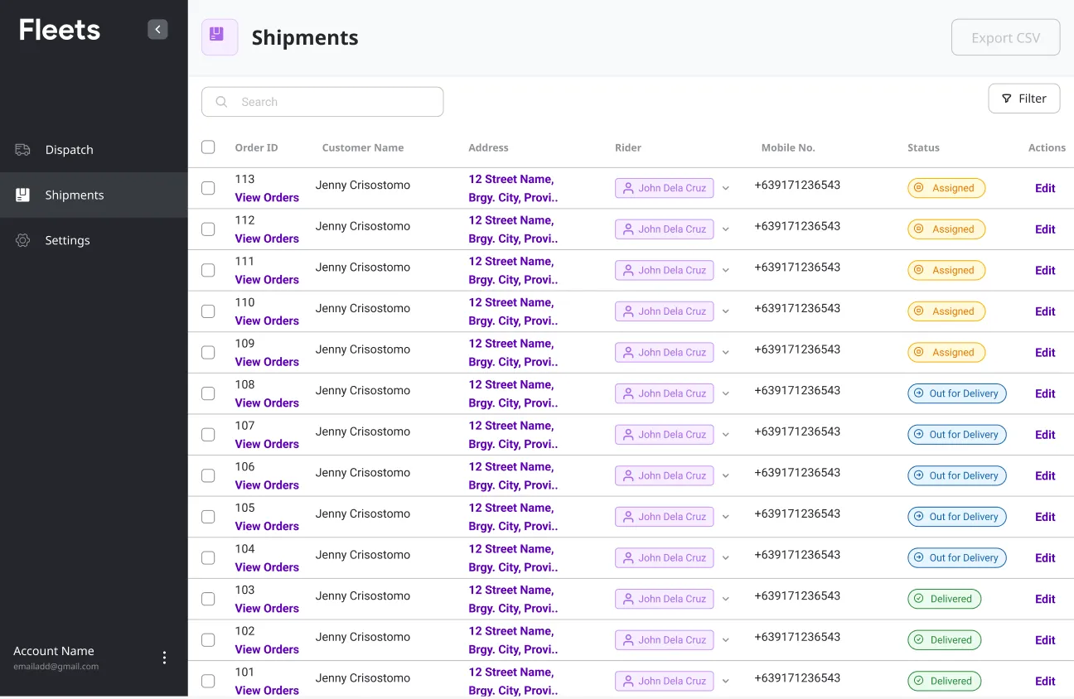Click mobile number for order 109
This screenshot has height=699, width=1074.
tap(797, 349)
